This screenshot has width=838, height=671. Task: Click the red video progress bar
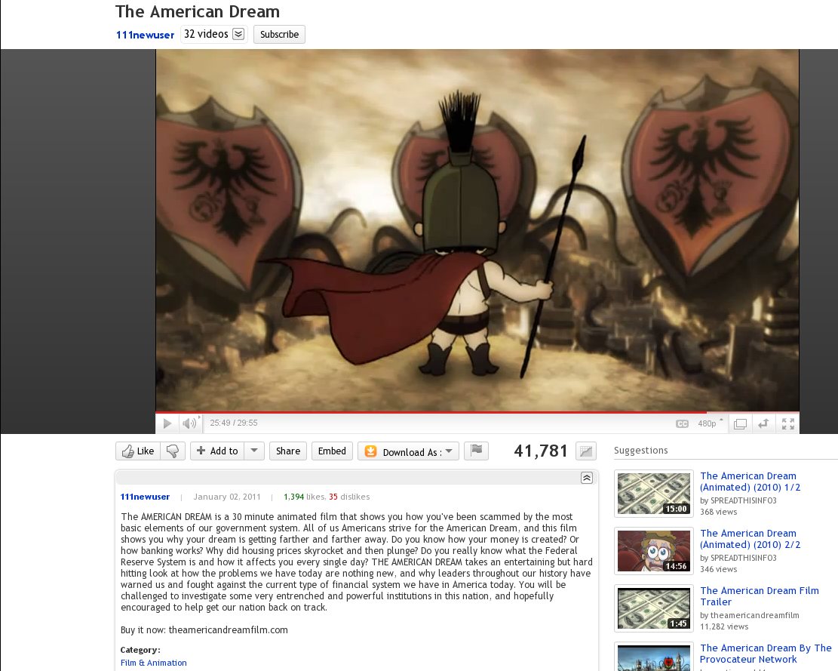click(430, 413)
